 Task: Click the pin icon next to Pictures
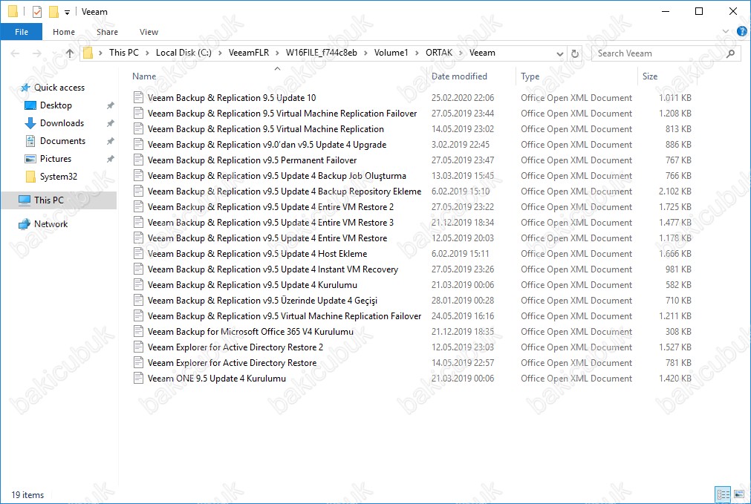click(110, 158)
